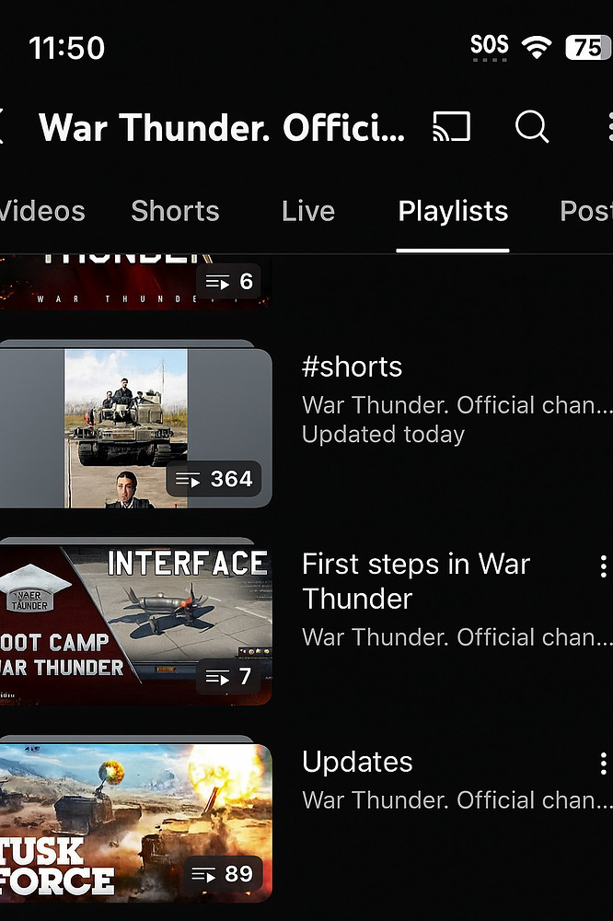The width and height of the screenshot is (613, 921).
Task: Tap the battery indicator in status bar
Action: point(587,47)
